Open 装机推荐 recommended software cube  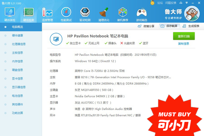(x=122, y=15)
